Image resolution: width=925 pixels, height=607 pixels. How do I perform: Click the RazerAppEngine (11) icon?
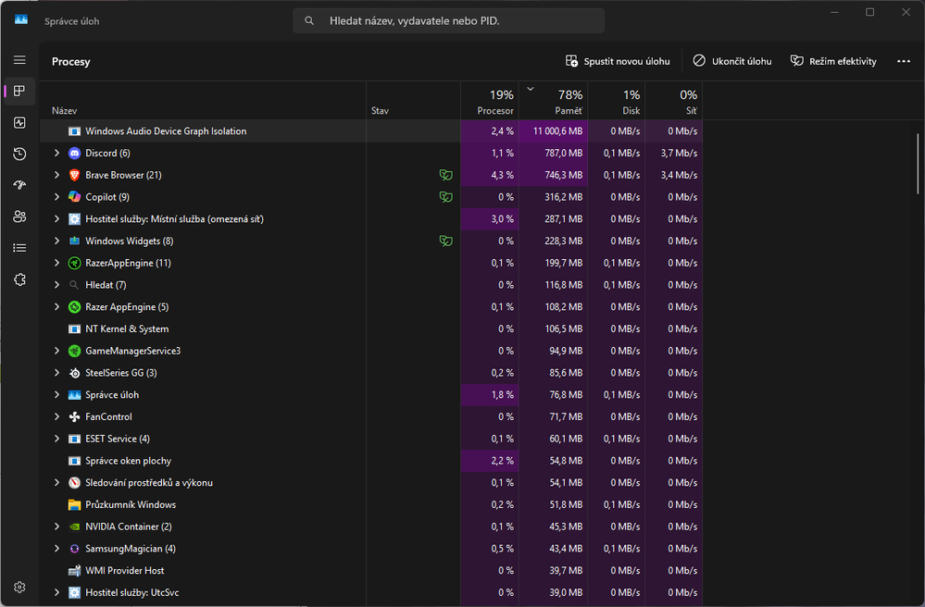click(74, 263)
